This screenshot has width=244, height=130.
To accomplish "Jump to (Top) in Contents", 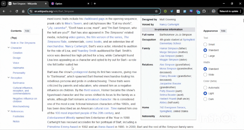I will [x=14, y=38].
